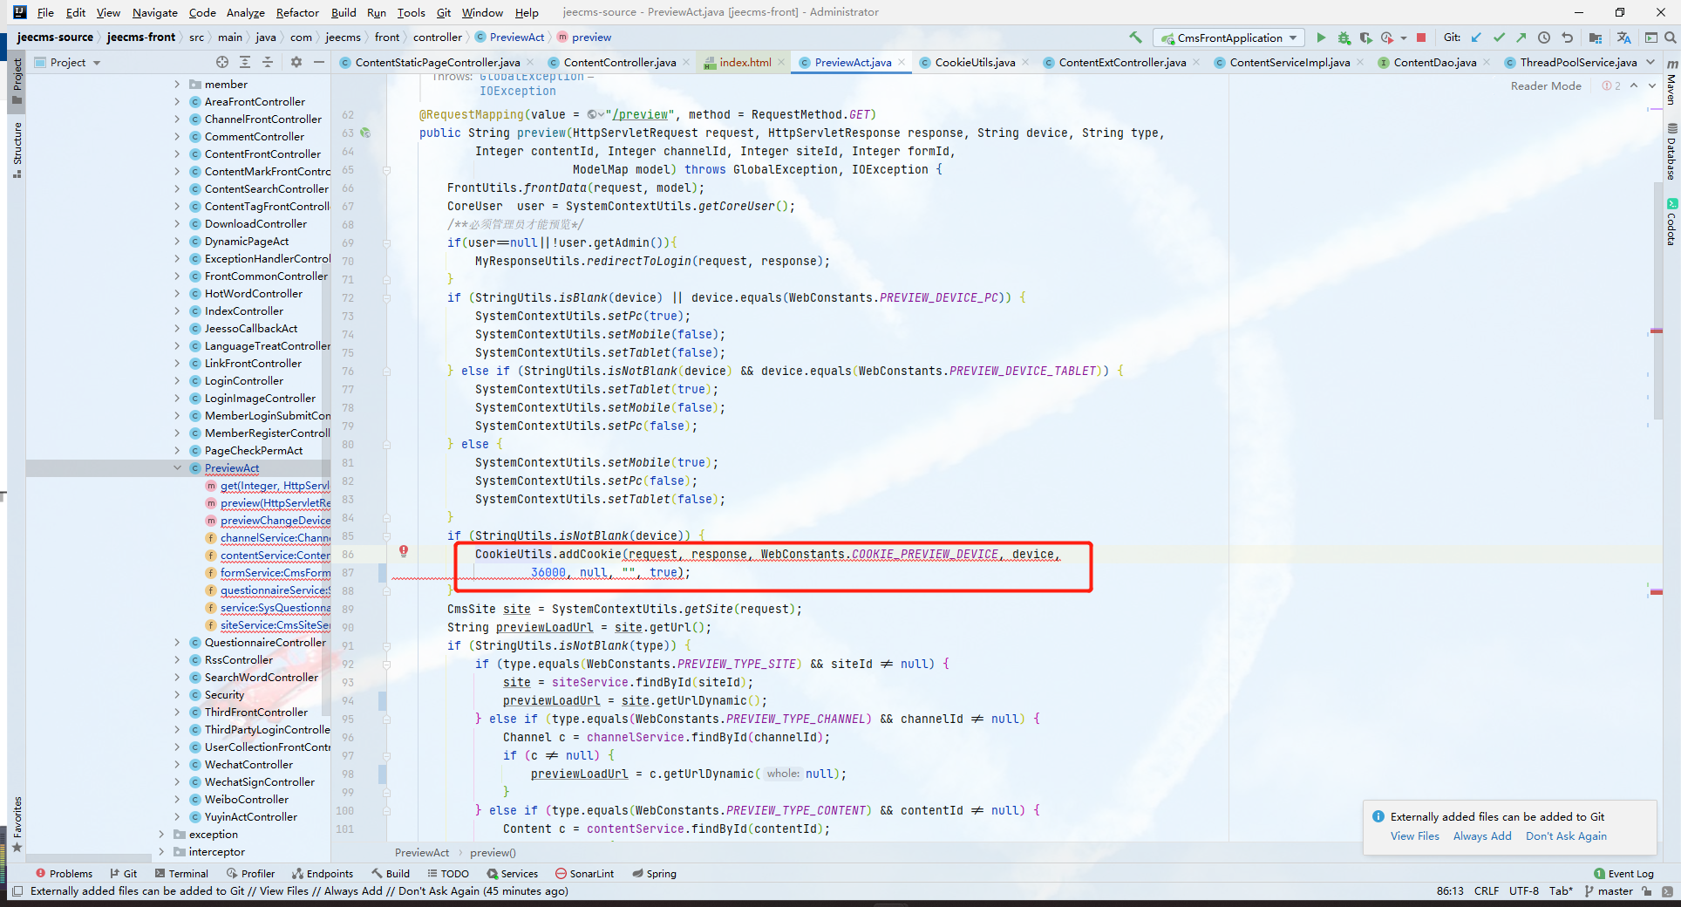Switch to the CookieUtils.java tab

[x=974, y=62]
